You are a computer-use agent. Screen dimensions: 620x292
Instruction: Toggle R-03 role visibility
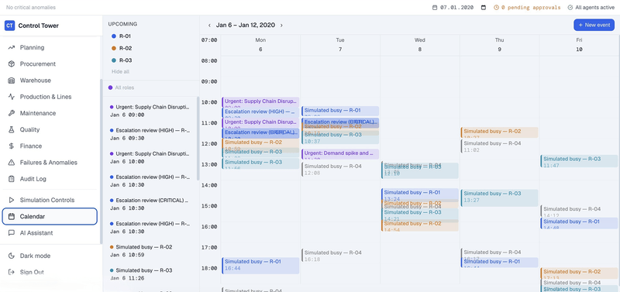tap(121, 60)
